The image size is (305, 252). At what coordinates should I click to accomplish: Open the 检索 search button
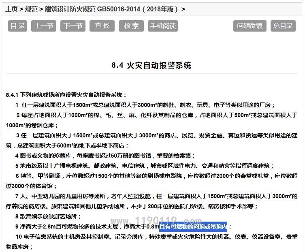[x=131, y=26]
